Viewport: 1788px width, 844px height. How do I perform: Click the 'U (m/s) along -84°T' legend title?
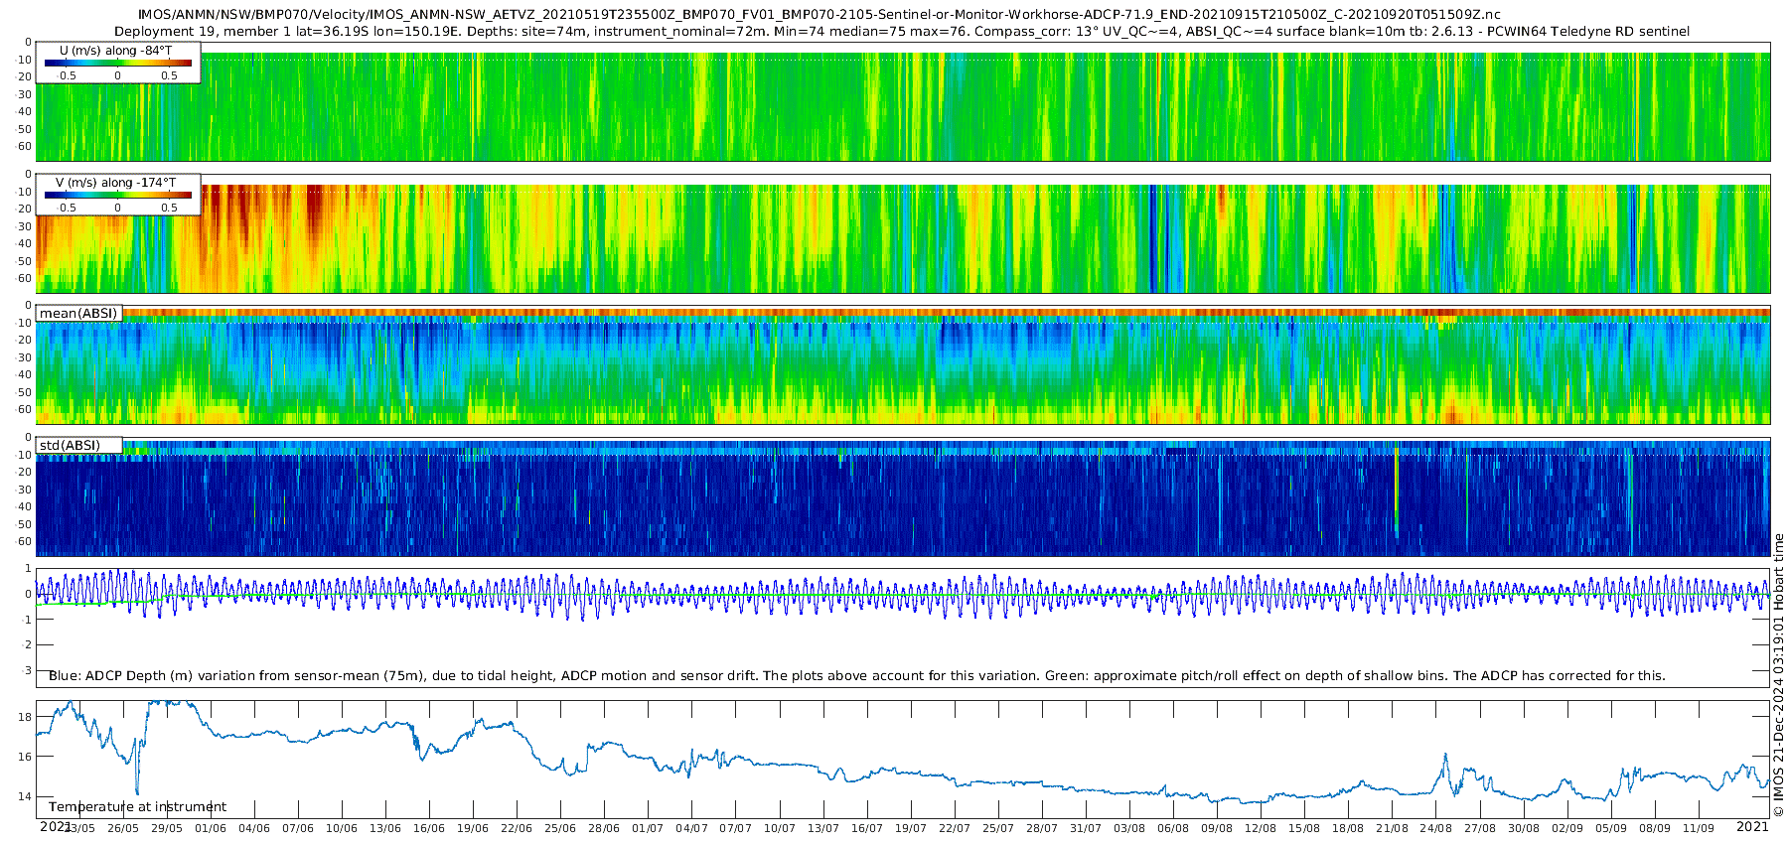tap(117, 50)
